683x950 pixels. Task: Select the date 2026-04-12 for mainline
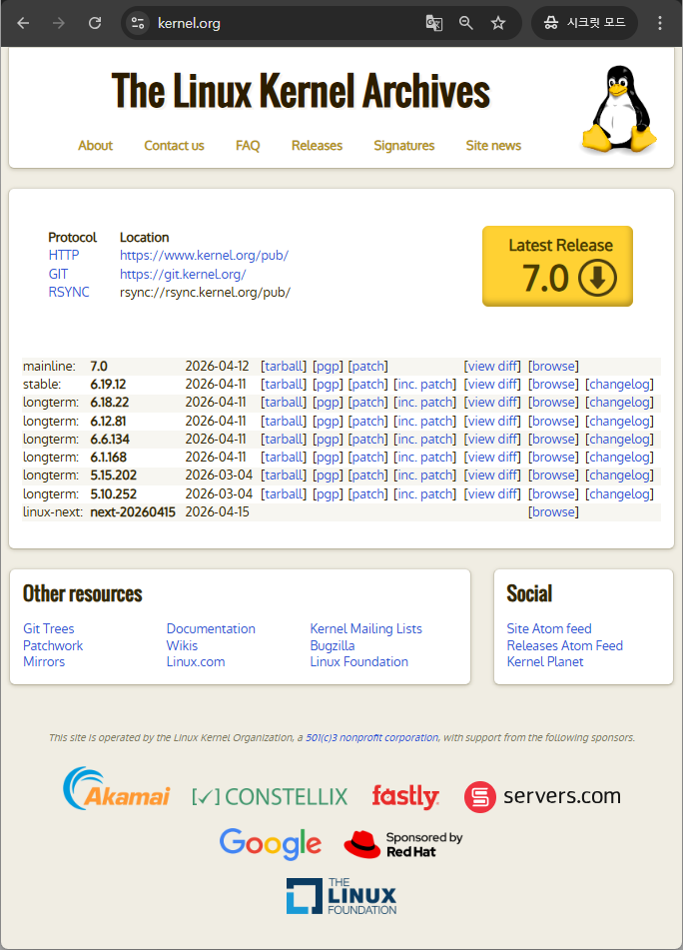click(218, 366)
